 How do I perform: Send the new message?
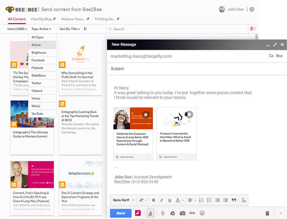pyautogui.click(x=121, y=213)
